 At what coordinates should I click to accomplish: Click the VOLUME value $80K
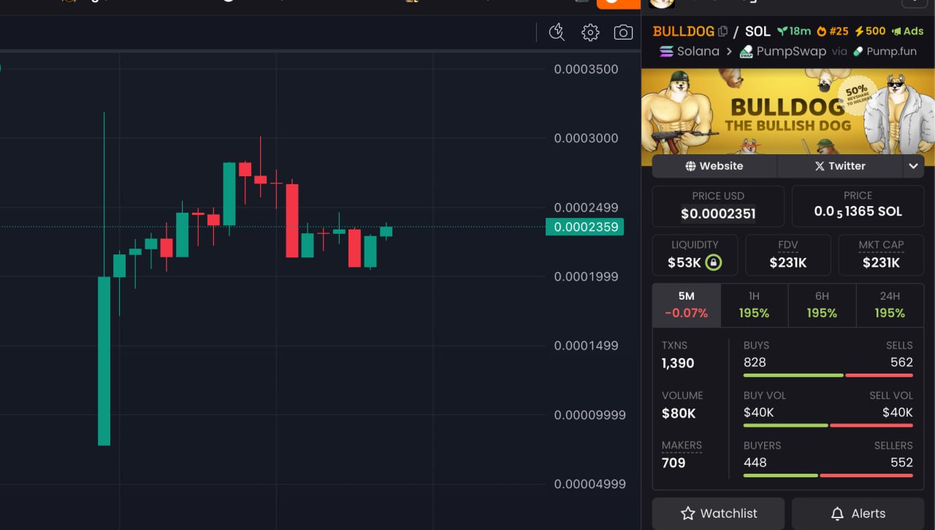pyautogui.click(x=679, y=414)
